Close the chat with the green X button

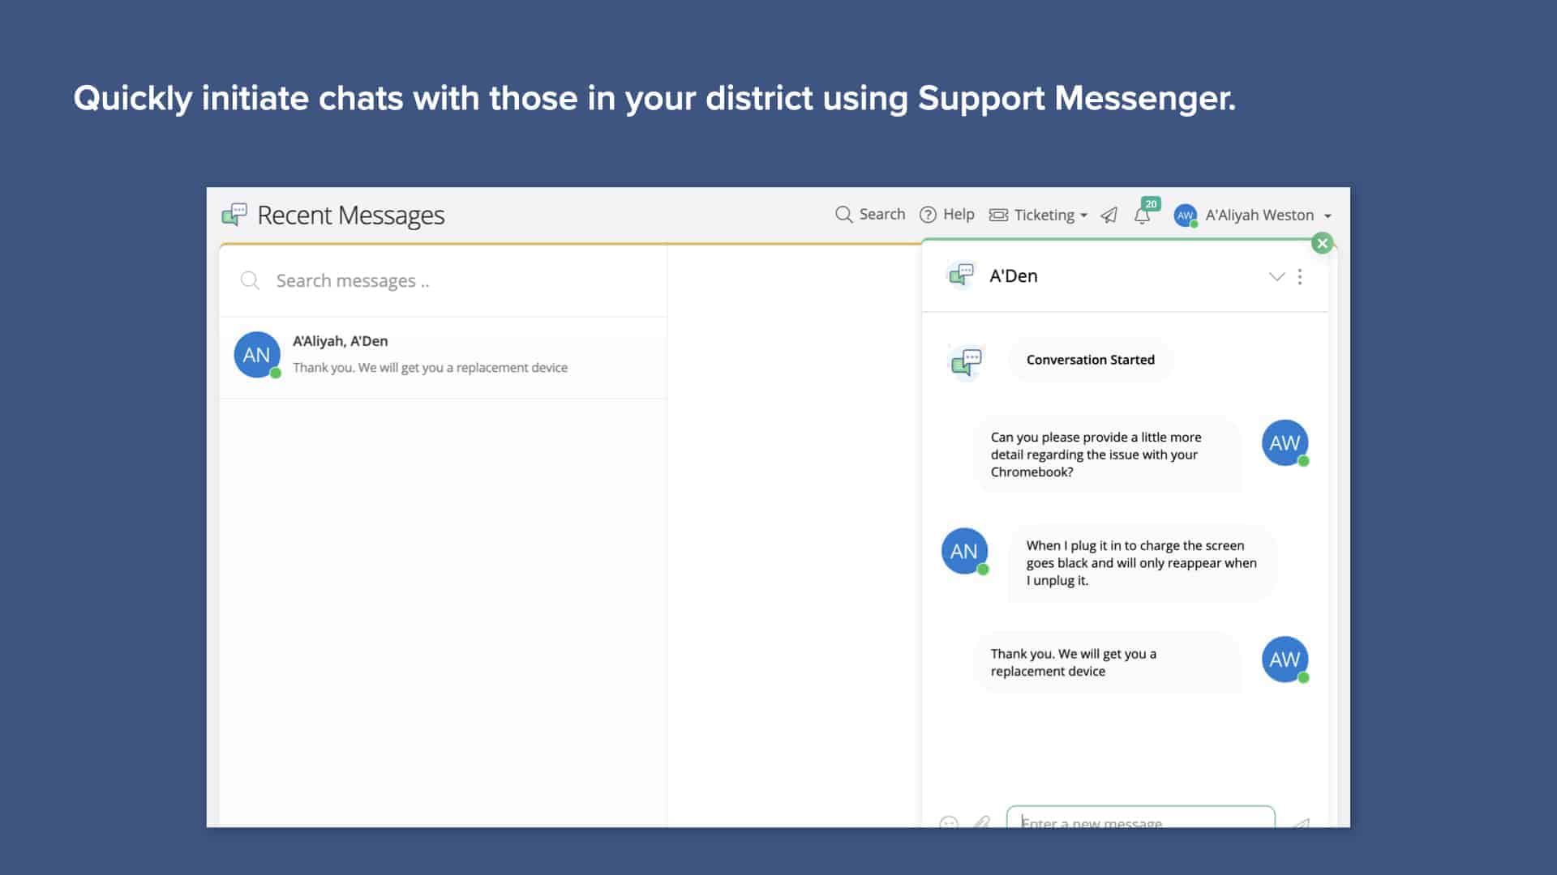pos(1323,243)
